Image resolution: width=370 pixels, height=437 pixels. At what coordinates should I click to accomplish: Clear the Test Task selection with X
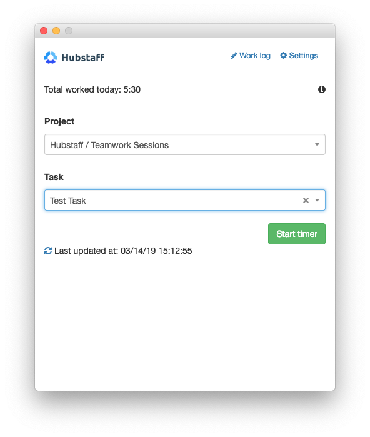pos(306,201)
